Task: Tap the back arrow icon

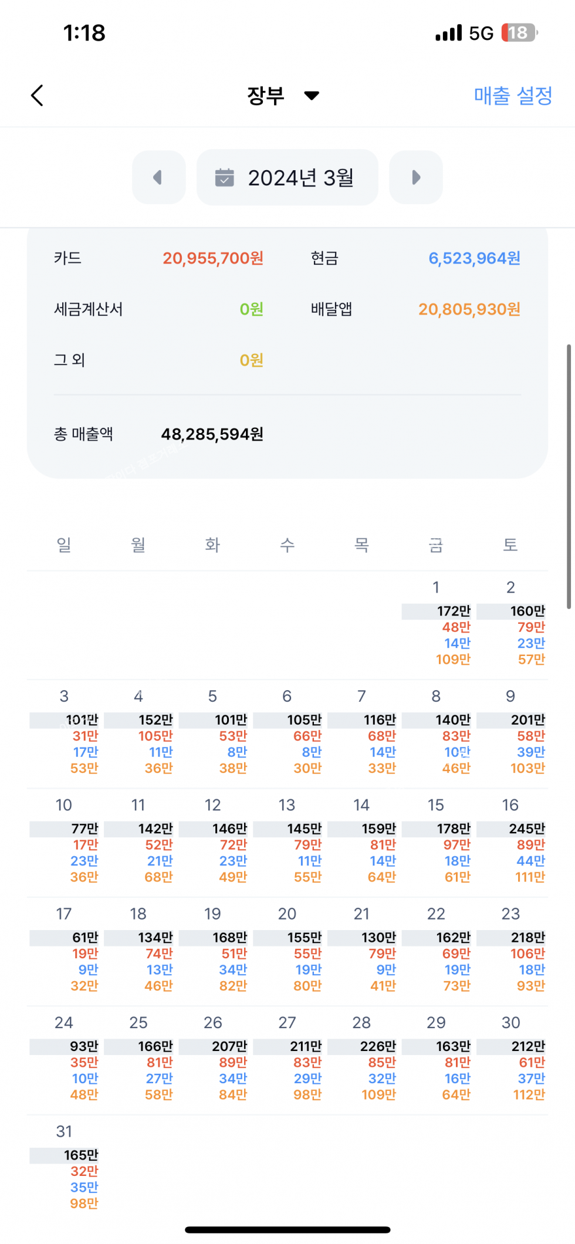Action: pos(38,96)
